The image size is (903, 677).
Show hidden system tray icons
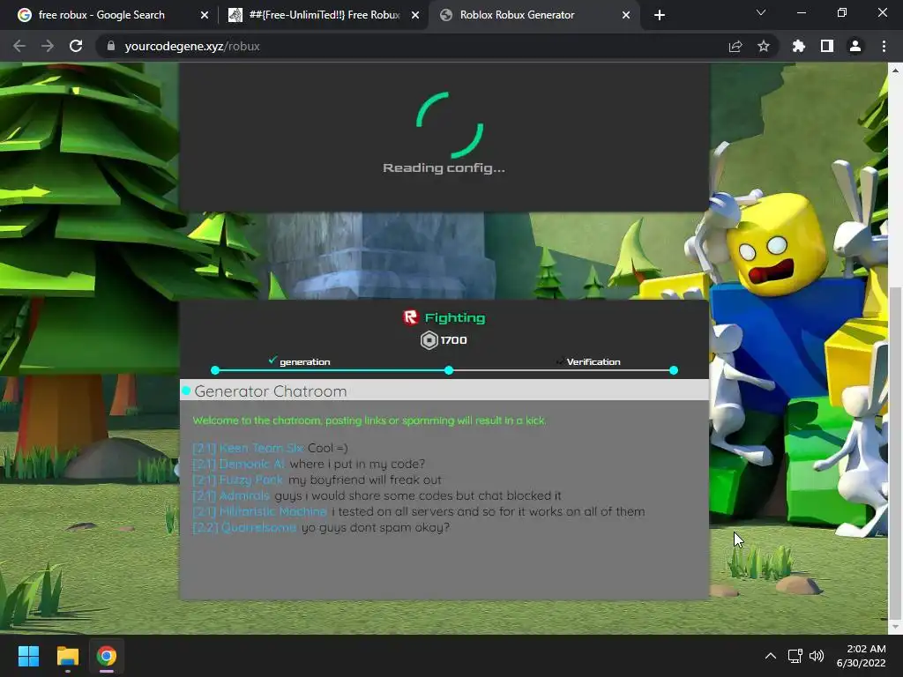click(770, 656)
